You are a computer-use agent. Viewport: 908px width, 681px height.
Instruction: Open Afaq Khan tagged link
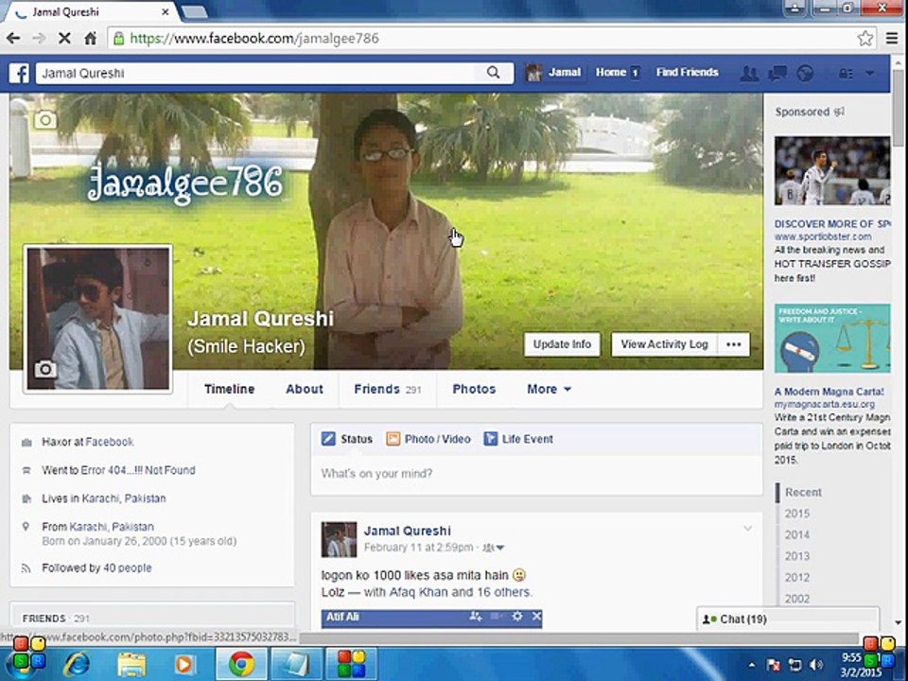point(419,592)
